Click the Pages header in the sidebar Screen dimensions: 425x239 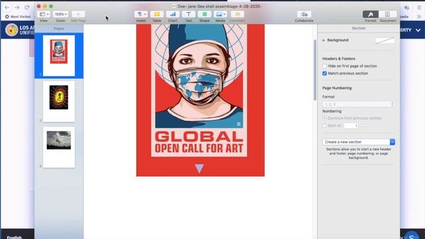(x=59, y=29)
